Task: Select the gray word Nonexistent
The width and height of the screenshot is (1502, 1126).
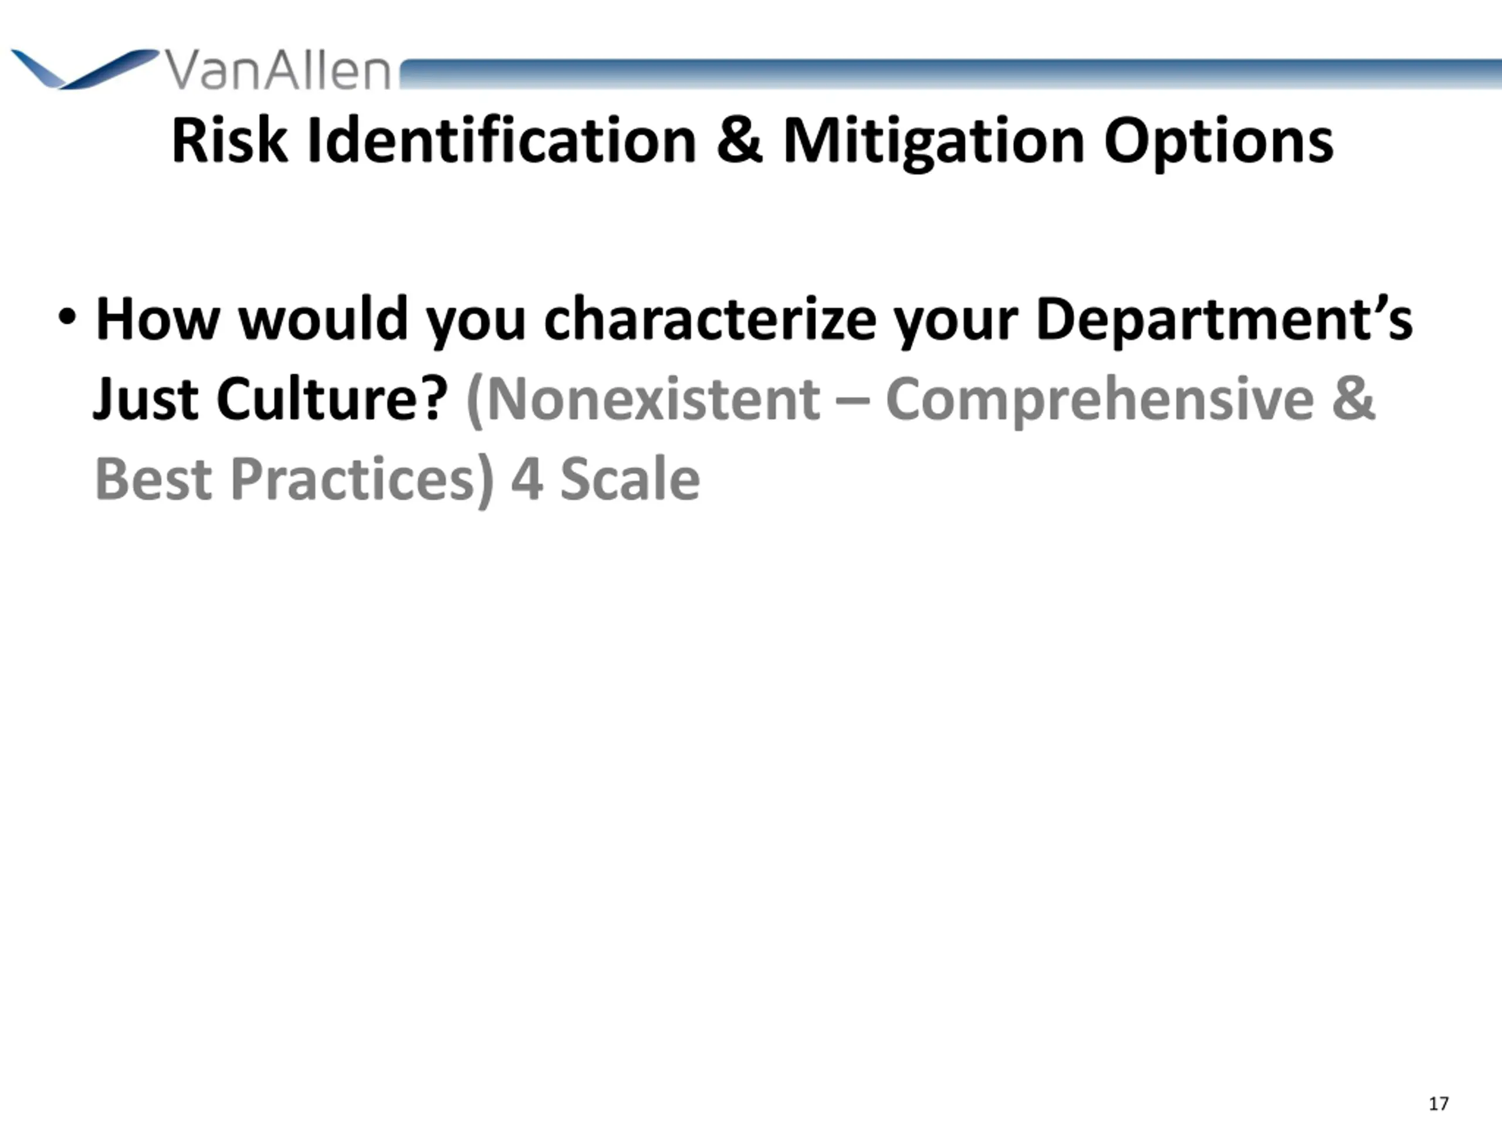Action: [653, 400]
